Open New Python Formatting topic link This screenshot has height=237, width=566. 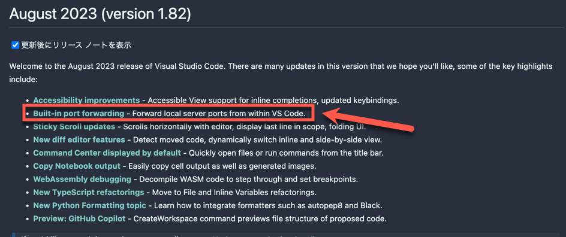coord(89,205)
